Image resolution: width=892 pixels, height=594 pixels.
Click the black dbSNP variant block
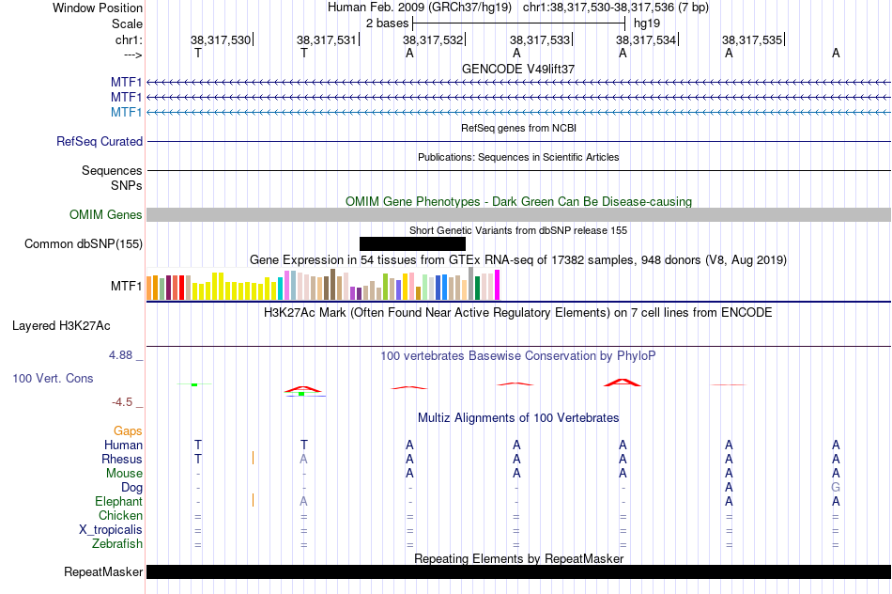point(412,243)
